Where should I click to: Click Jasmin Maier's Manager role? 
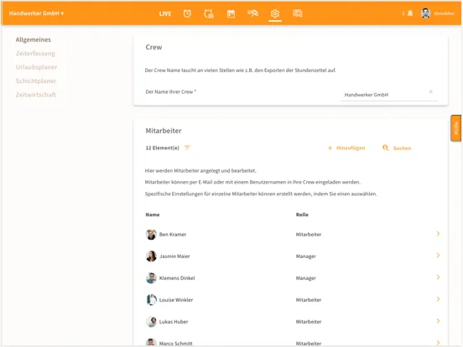pyautogui.click(x=306, y=256)
